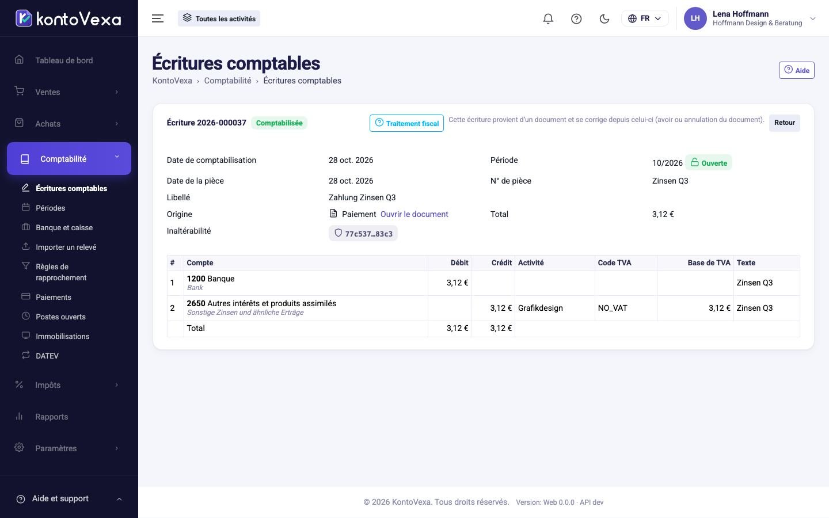829x518 pixels.
Task: Click the 1200 Banque account row
Action: pos(483,283)
